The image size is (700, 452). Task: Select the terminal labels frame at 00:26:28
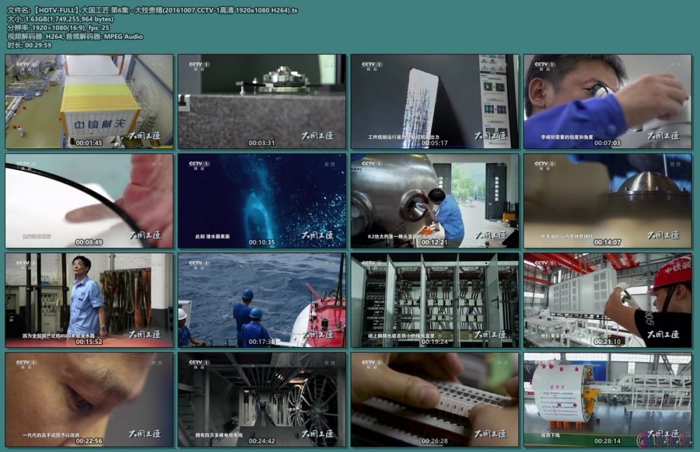434,400
